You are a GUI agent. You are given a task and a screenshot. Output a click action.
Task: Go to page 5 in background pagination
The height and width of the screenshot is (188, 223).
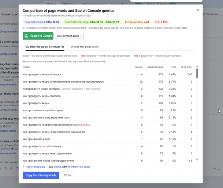(5, 168)
